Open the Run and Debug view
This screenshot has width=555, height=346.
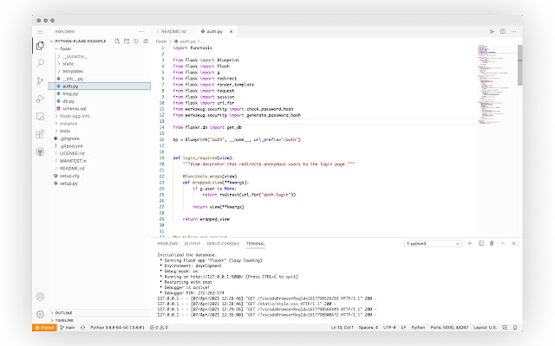[40, 99]
